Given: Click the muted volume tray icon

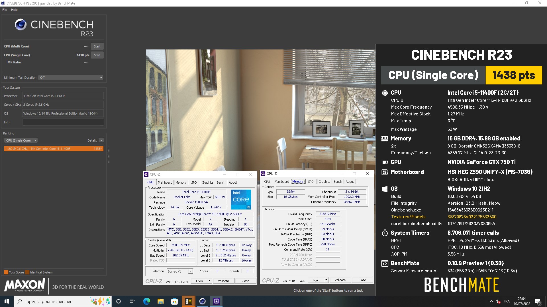Looking at the screenshot, I should click(x=498, y=301).
